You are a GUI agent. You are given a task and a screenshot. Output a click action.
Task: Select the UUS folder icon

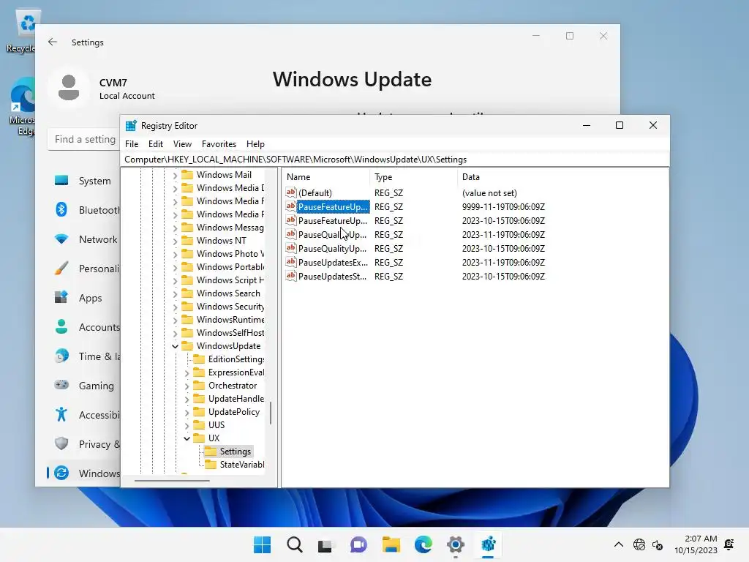coord(199,425)
